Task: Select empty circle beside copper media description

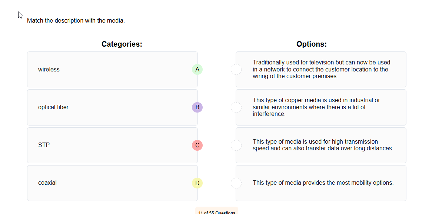Action: point(236,107)
